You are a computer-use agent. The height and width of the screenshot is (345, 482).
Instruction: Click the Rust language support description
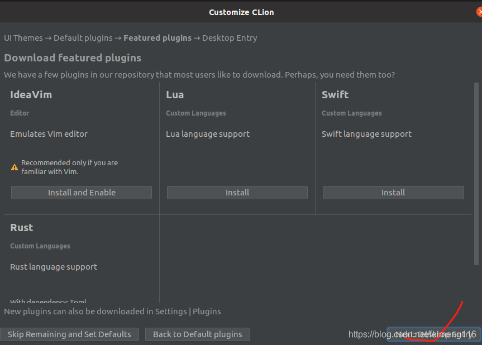click(54, 267)
